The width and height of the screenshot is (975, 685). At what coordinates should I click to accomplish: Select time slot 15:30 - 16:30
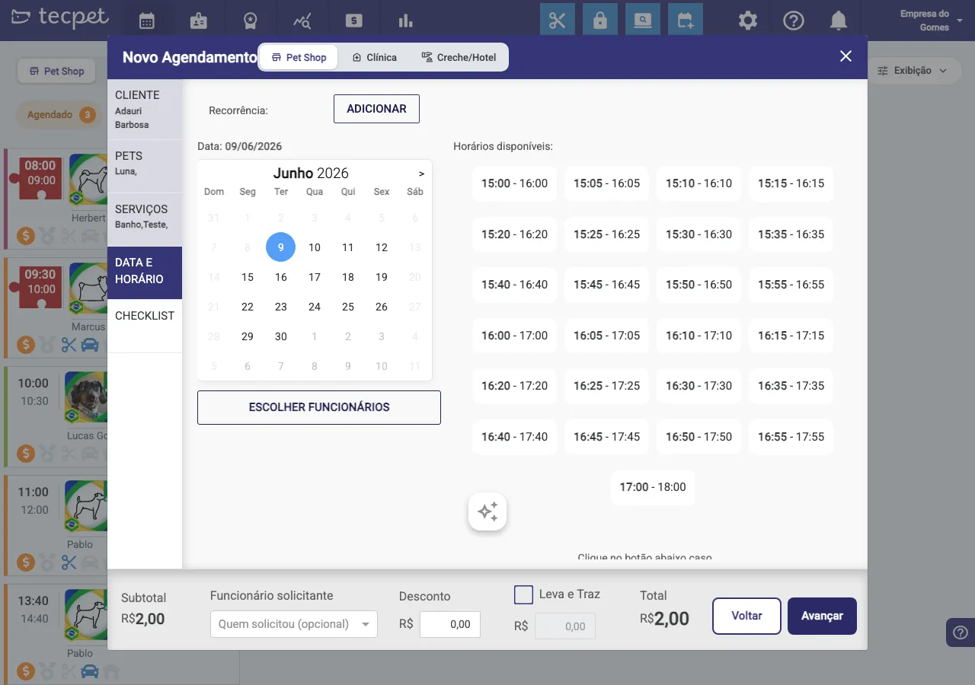click(698, 234)
